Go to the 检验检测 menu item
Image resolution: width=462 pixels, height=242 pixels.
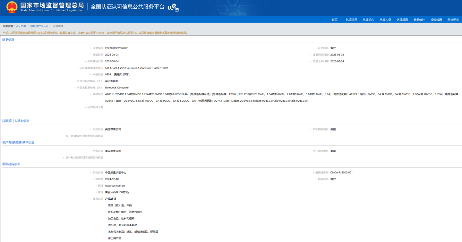click(436, 20)
